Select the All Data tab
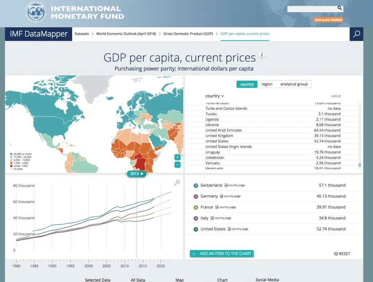The width and height of the screenshot is (373, 282). coord(138,280)
